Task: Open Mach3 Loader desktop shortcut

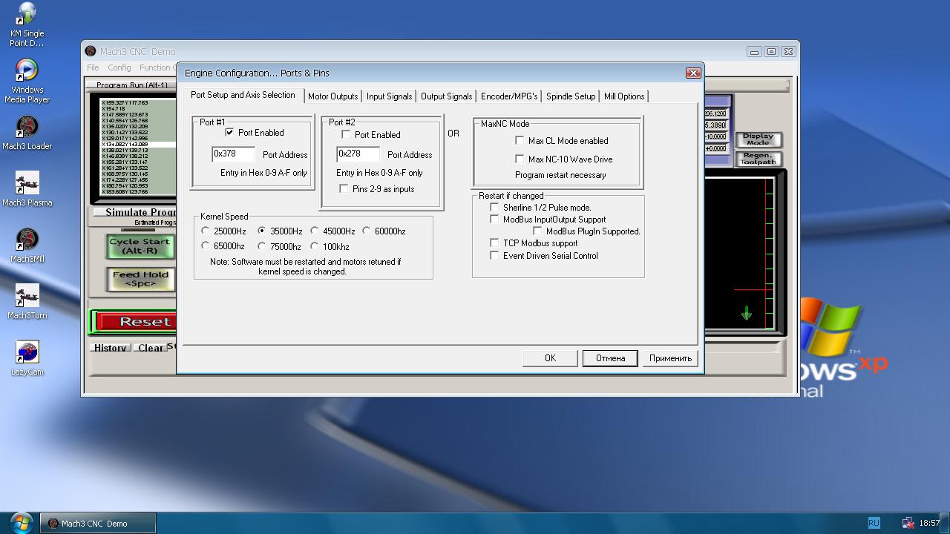Action: point(27,133)
